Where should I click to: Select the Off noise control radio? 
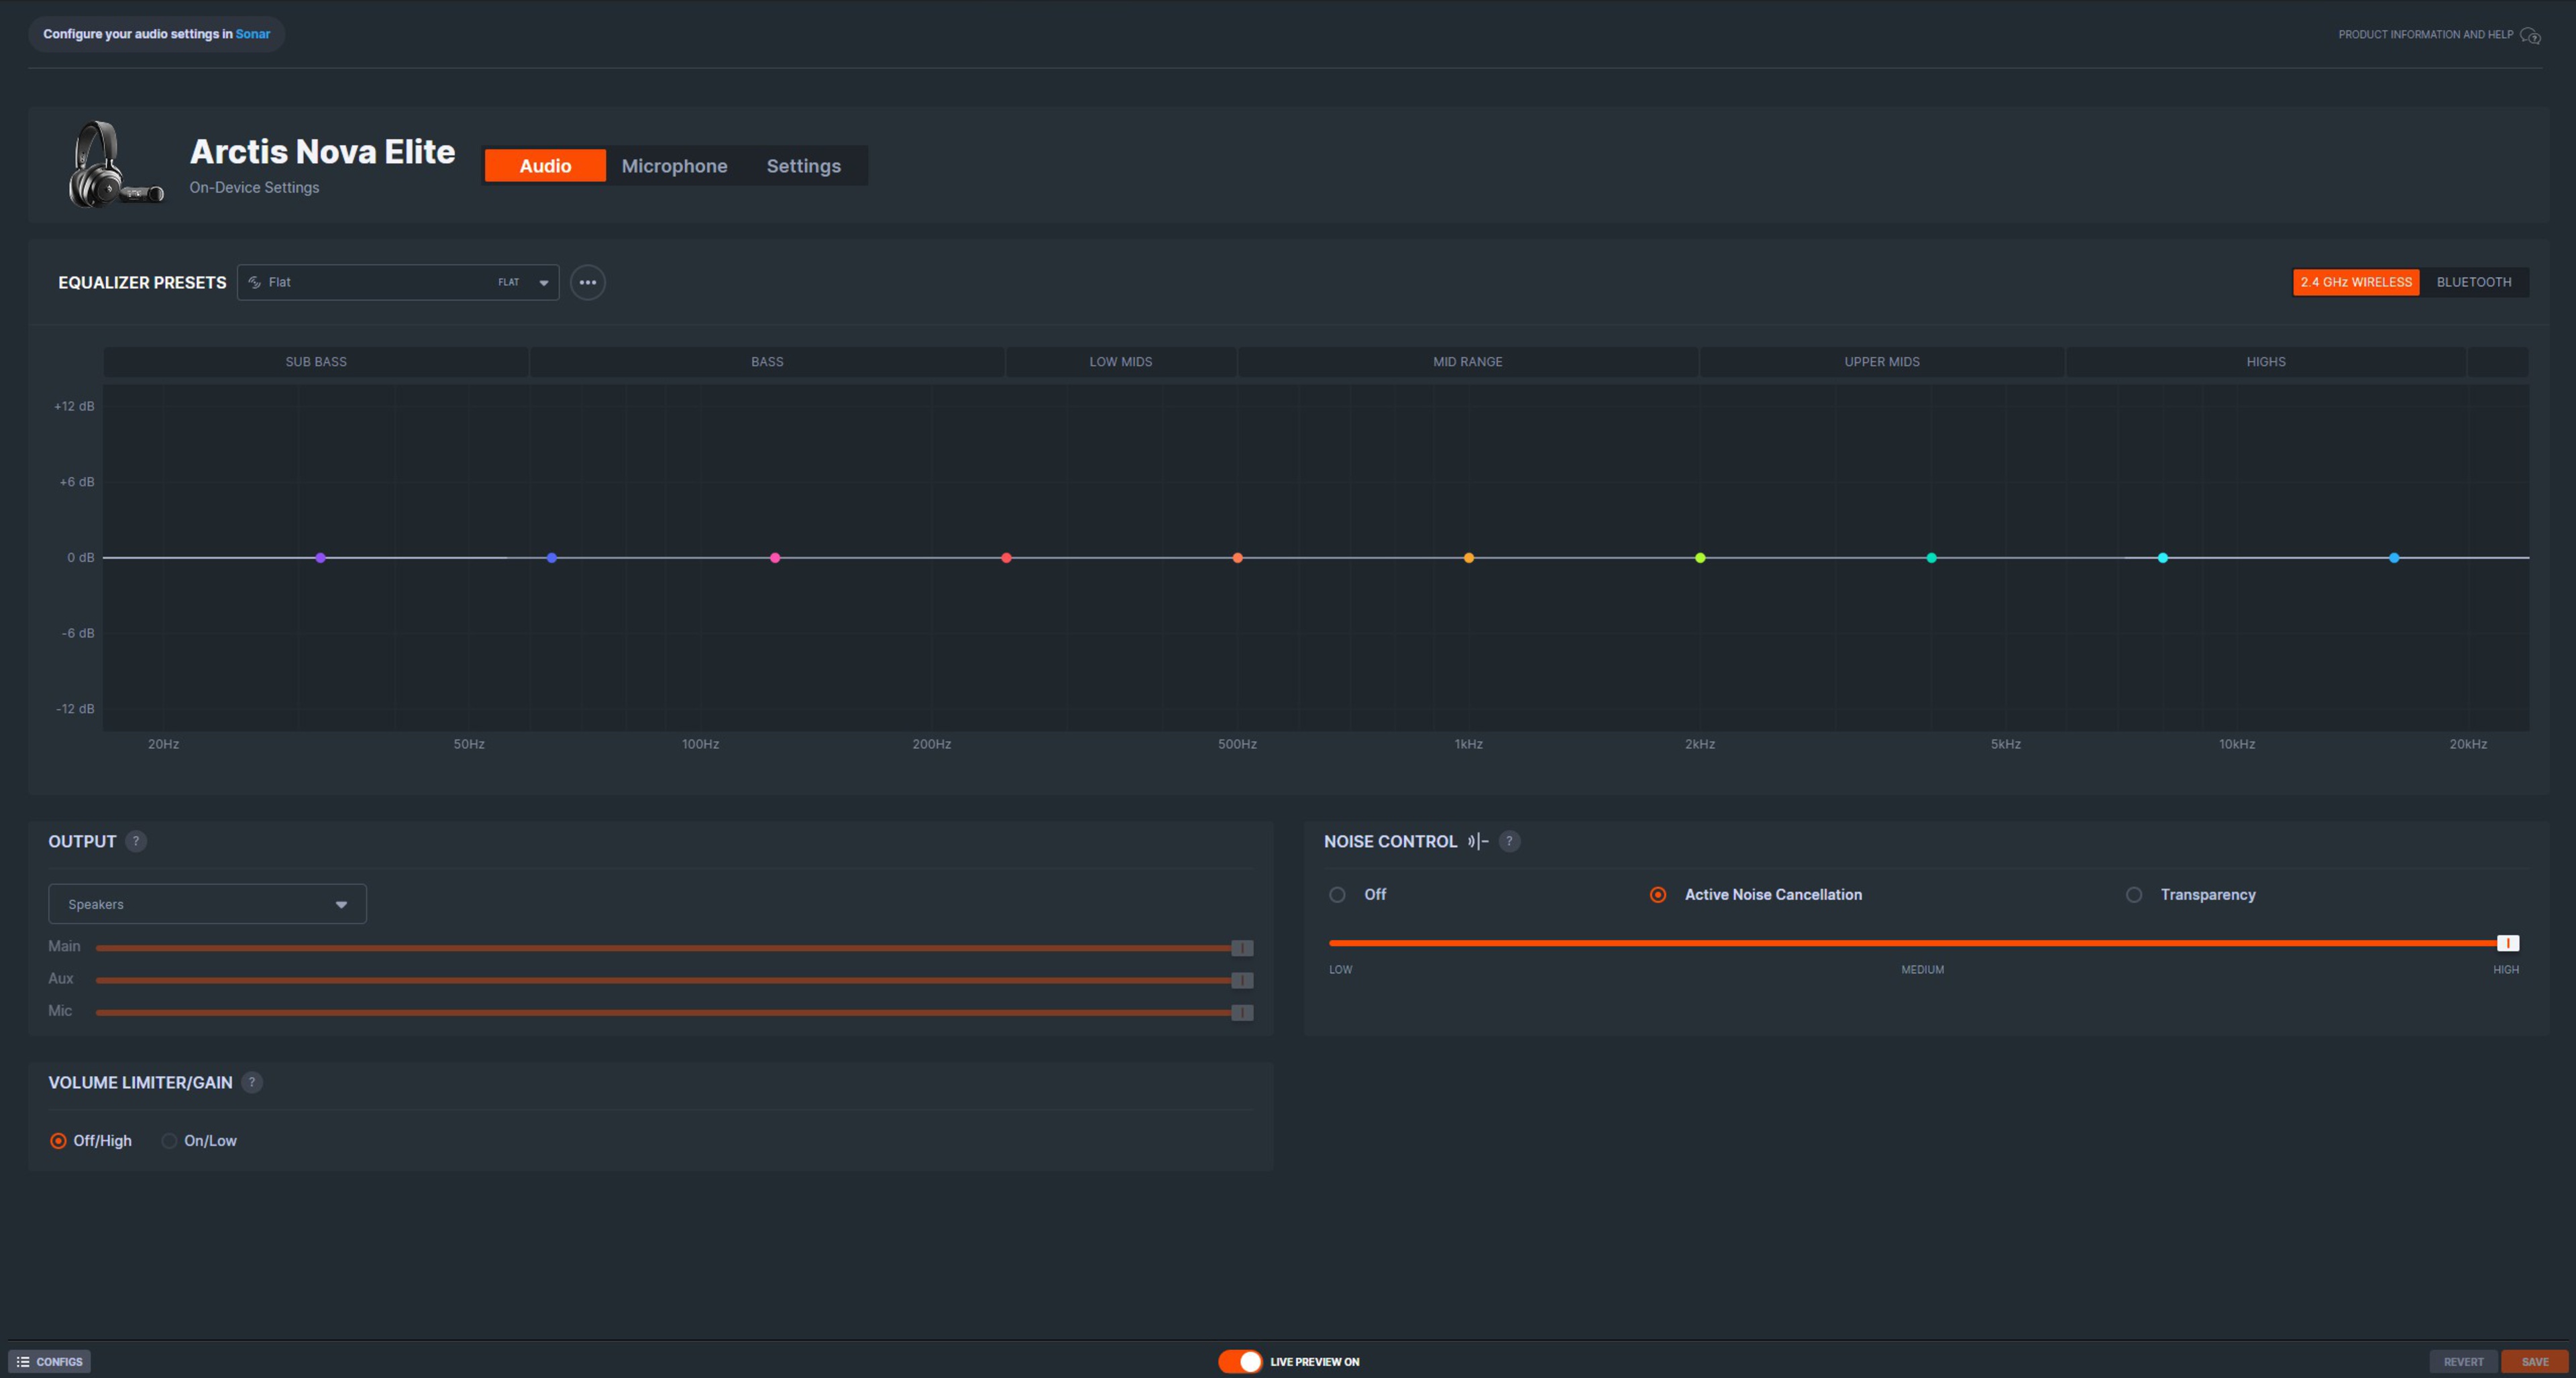pos(1337,894)
